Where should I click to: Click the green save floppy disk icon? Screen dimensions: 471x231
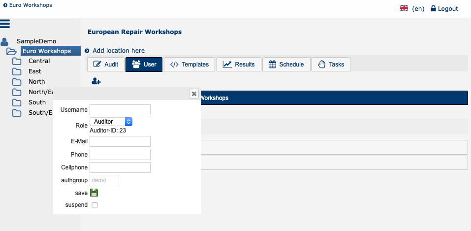94,193
